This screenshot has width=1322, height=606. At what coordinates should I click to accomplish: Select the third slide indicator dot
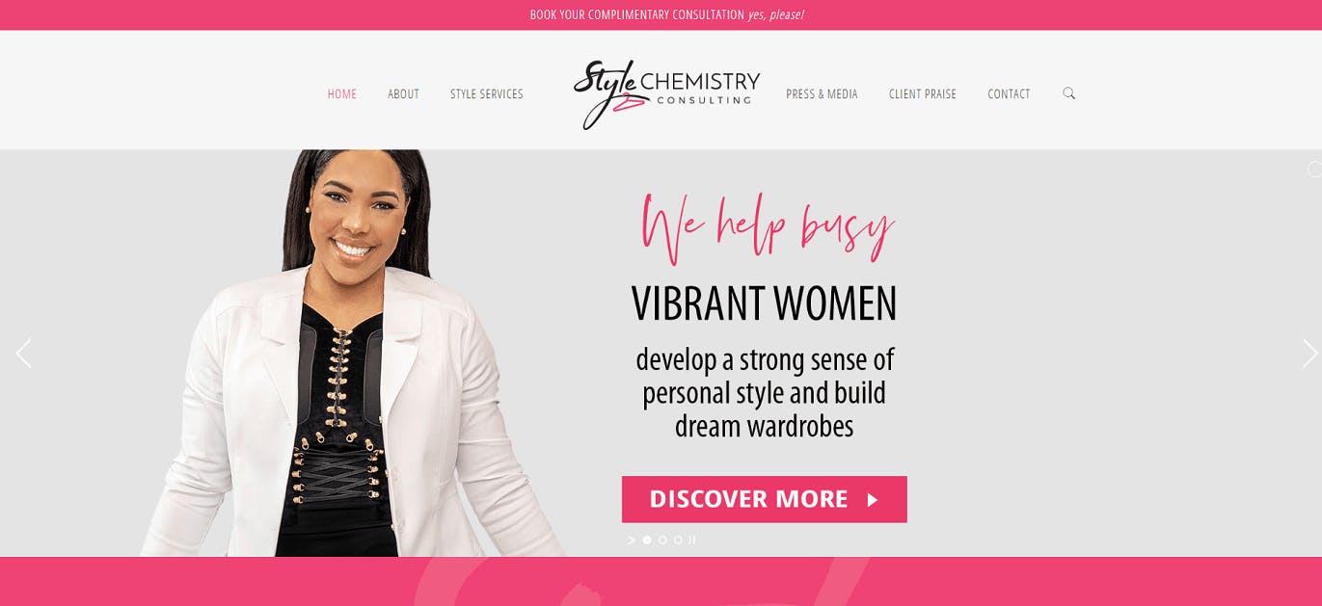(x=678, y=540)
